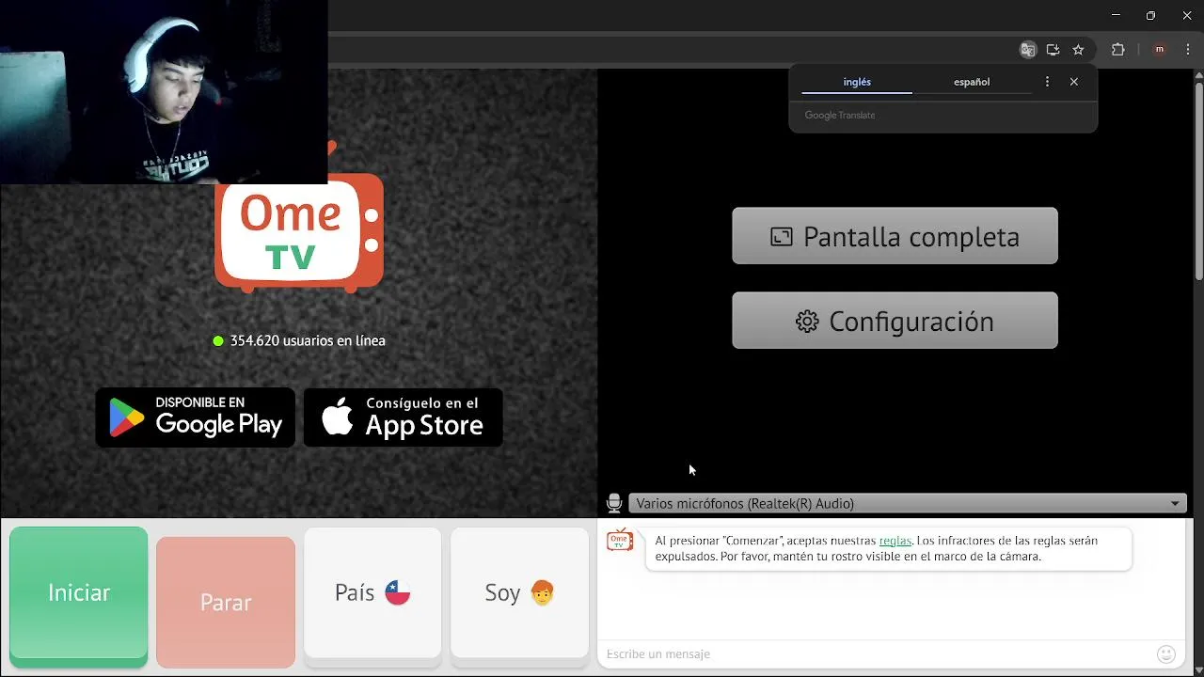Click the OmeTV logo
Image resolution: width=1204 pixels, height=677 pixels.
point(299,232)
